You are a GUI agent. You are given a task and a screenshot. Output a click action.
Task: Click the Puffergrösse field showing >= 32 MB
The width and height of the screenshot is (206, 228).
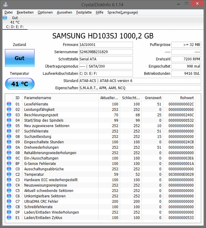(186, 45)
